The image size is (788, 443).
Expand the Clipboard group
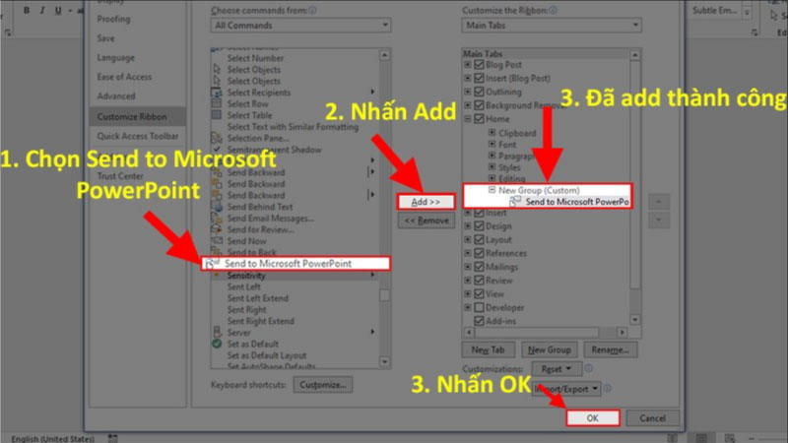492,133
